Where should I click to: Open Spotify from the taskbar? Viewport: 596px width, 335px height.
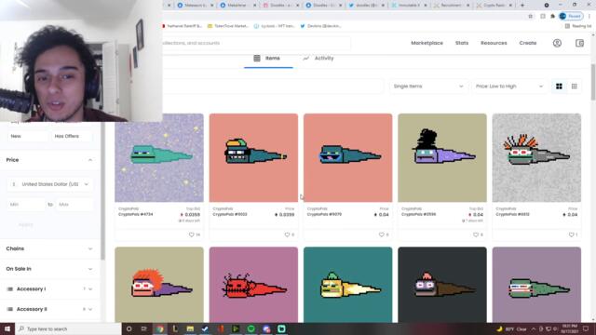pyautogui.click(x=251, y=328)
